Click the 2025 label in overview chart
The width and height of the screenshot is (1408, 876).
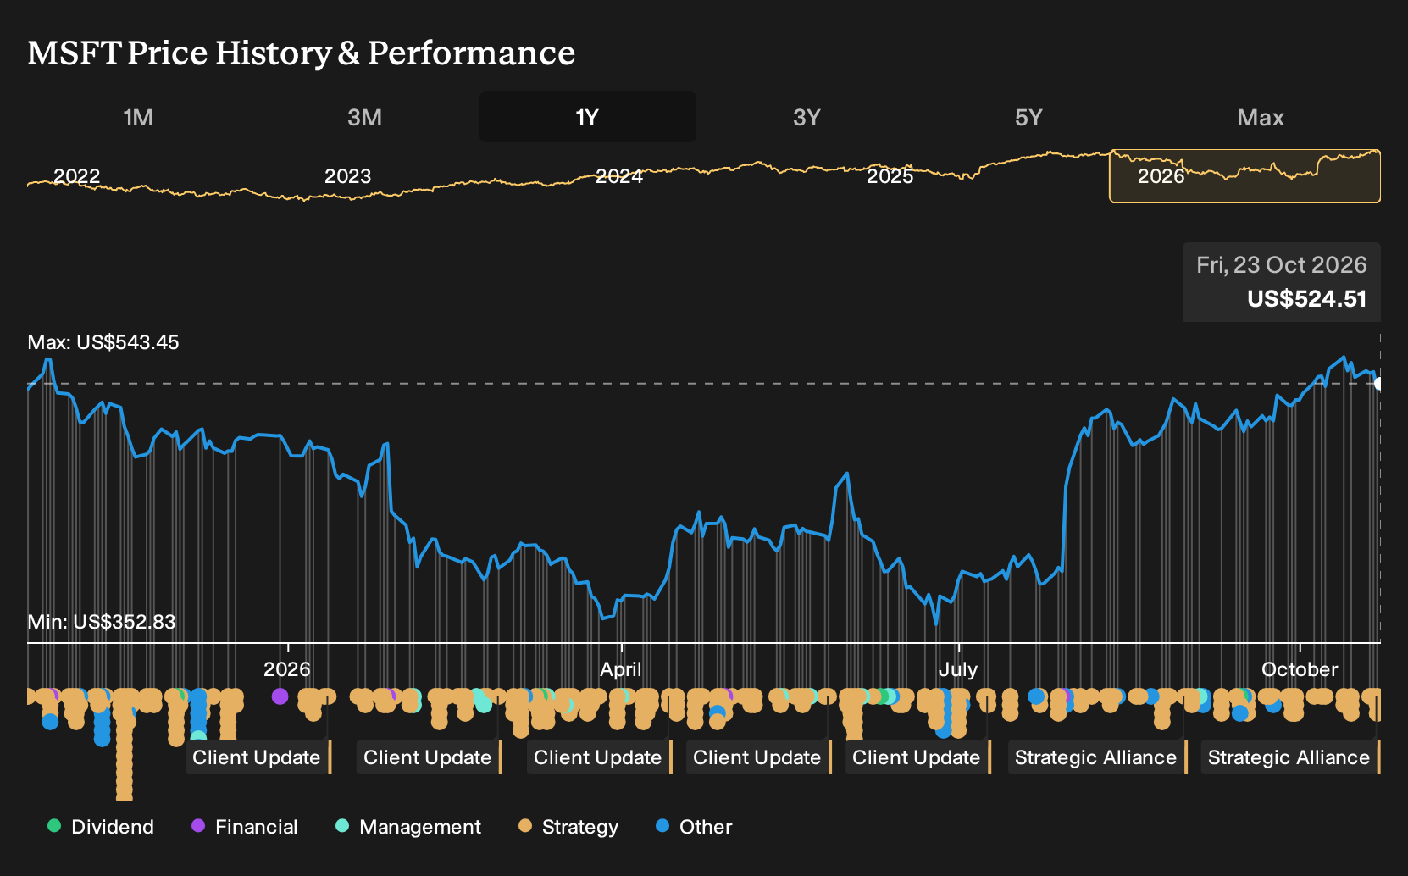pos(890,176)
